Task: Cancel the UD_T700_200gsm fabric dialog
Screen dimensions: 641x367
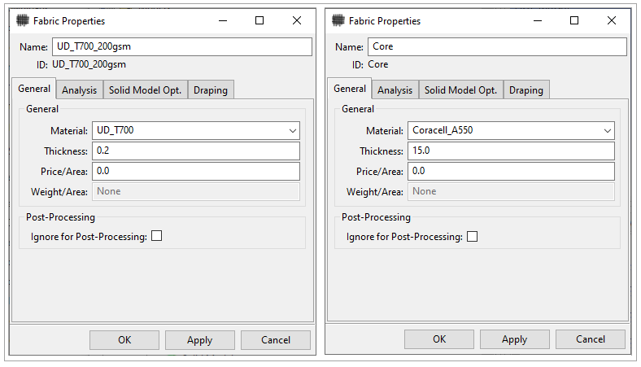Action: 275,340
